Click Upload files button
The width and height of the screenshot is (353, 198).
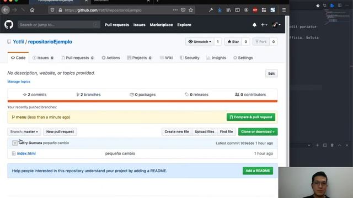[x=205, y=131]
